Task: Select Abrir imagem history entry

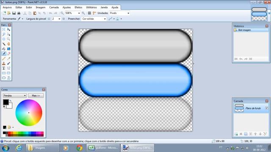Action: 251,30
